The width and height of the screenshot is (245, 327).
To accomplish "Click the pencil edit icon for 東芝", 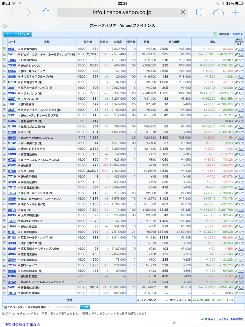I will pos(236,165).
